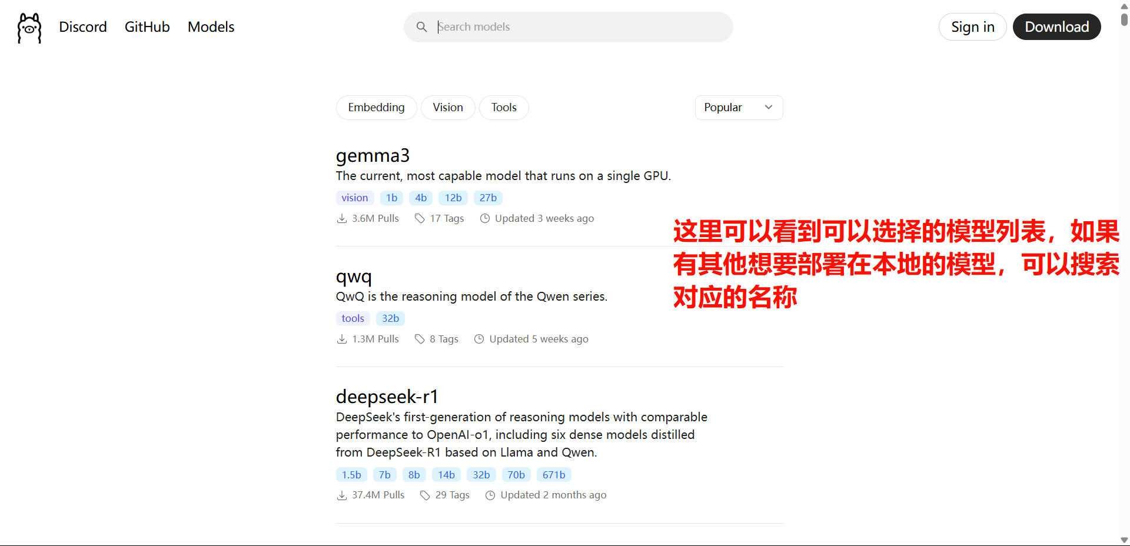Viewport: 1130px width, 546px height.
Task: Focus the Search models field
Action: coord(569,27)
